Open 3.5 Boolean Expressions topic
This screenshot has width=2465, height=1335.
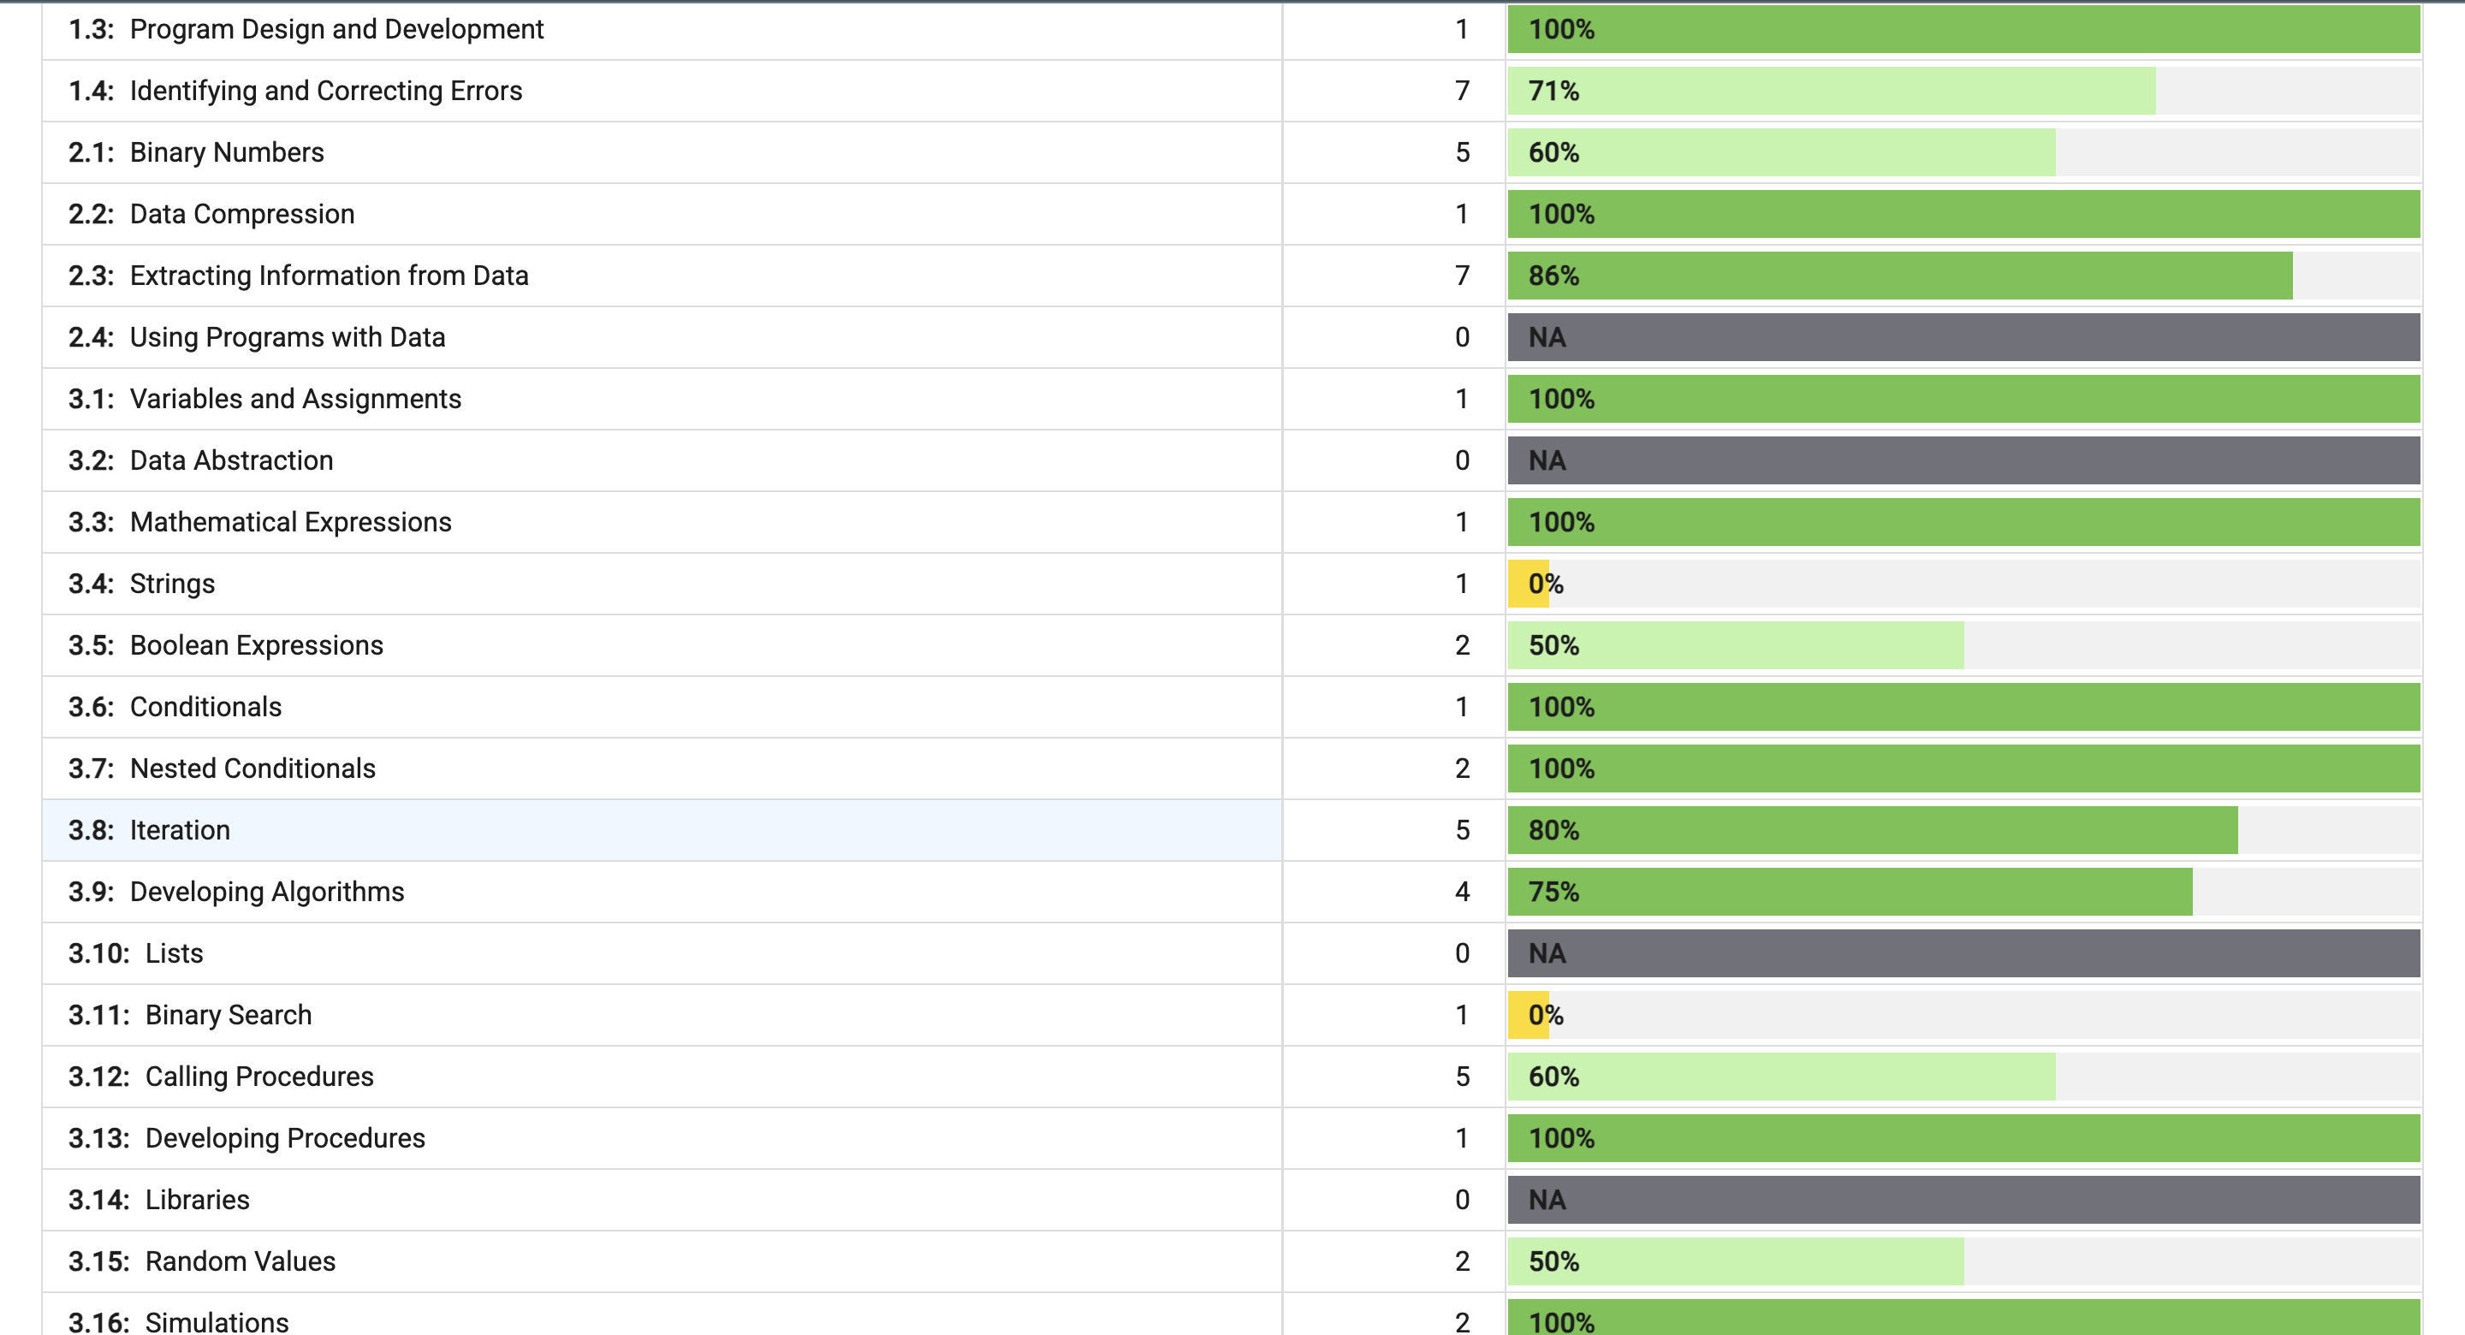pos(256,645)
